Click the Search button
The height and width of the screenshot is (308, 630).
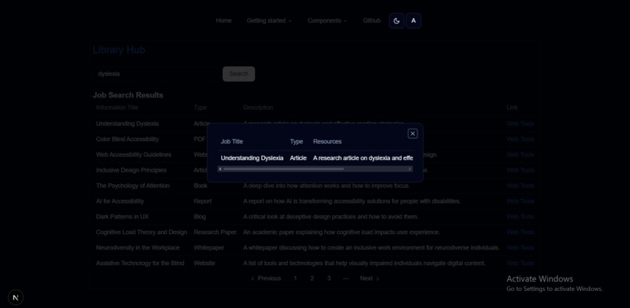pos(238,74)
